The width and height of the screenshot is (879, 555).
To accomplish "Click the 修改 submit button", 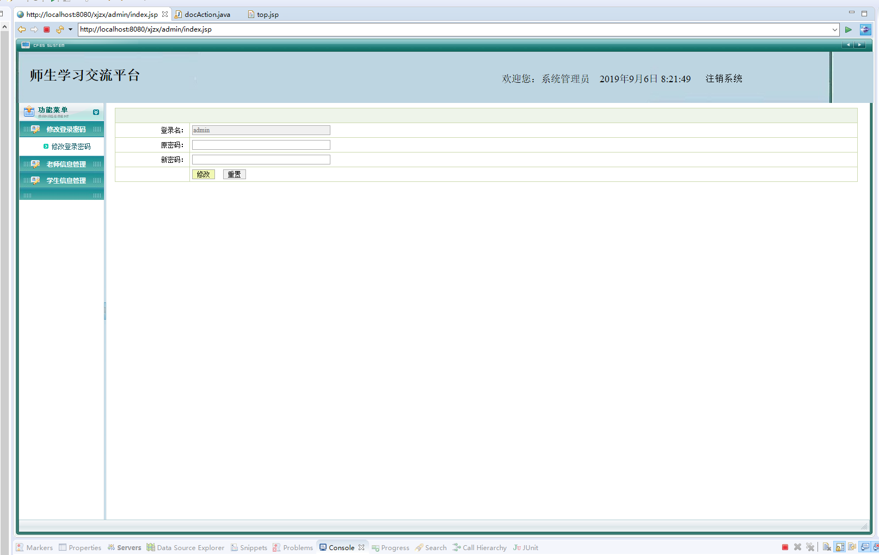I will 204,174.
